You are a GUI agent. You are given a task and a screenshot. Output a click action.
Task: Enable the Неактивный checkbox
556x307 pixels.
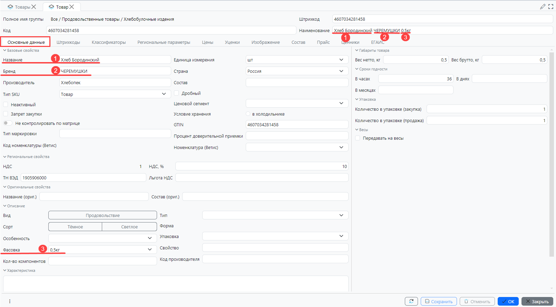6,105
